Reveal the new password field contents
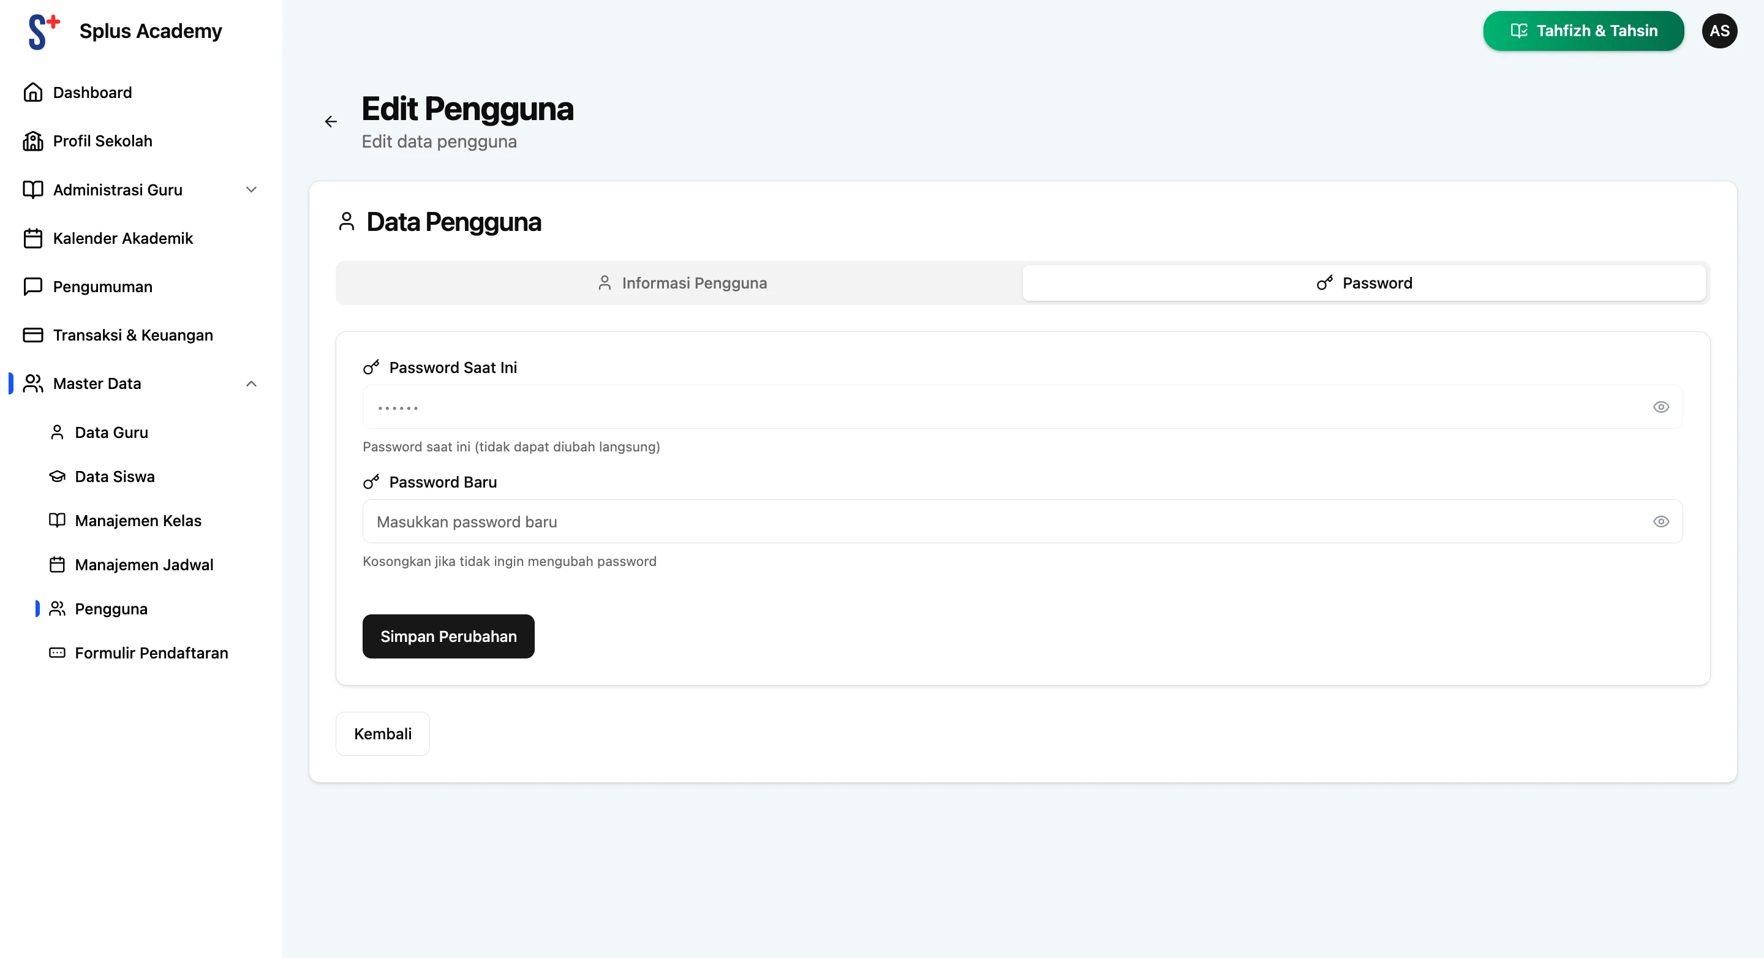This screenshot has width=1764, height=958. (1661, 521)
